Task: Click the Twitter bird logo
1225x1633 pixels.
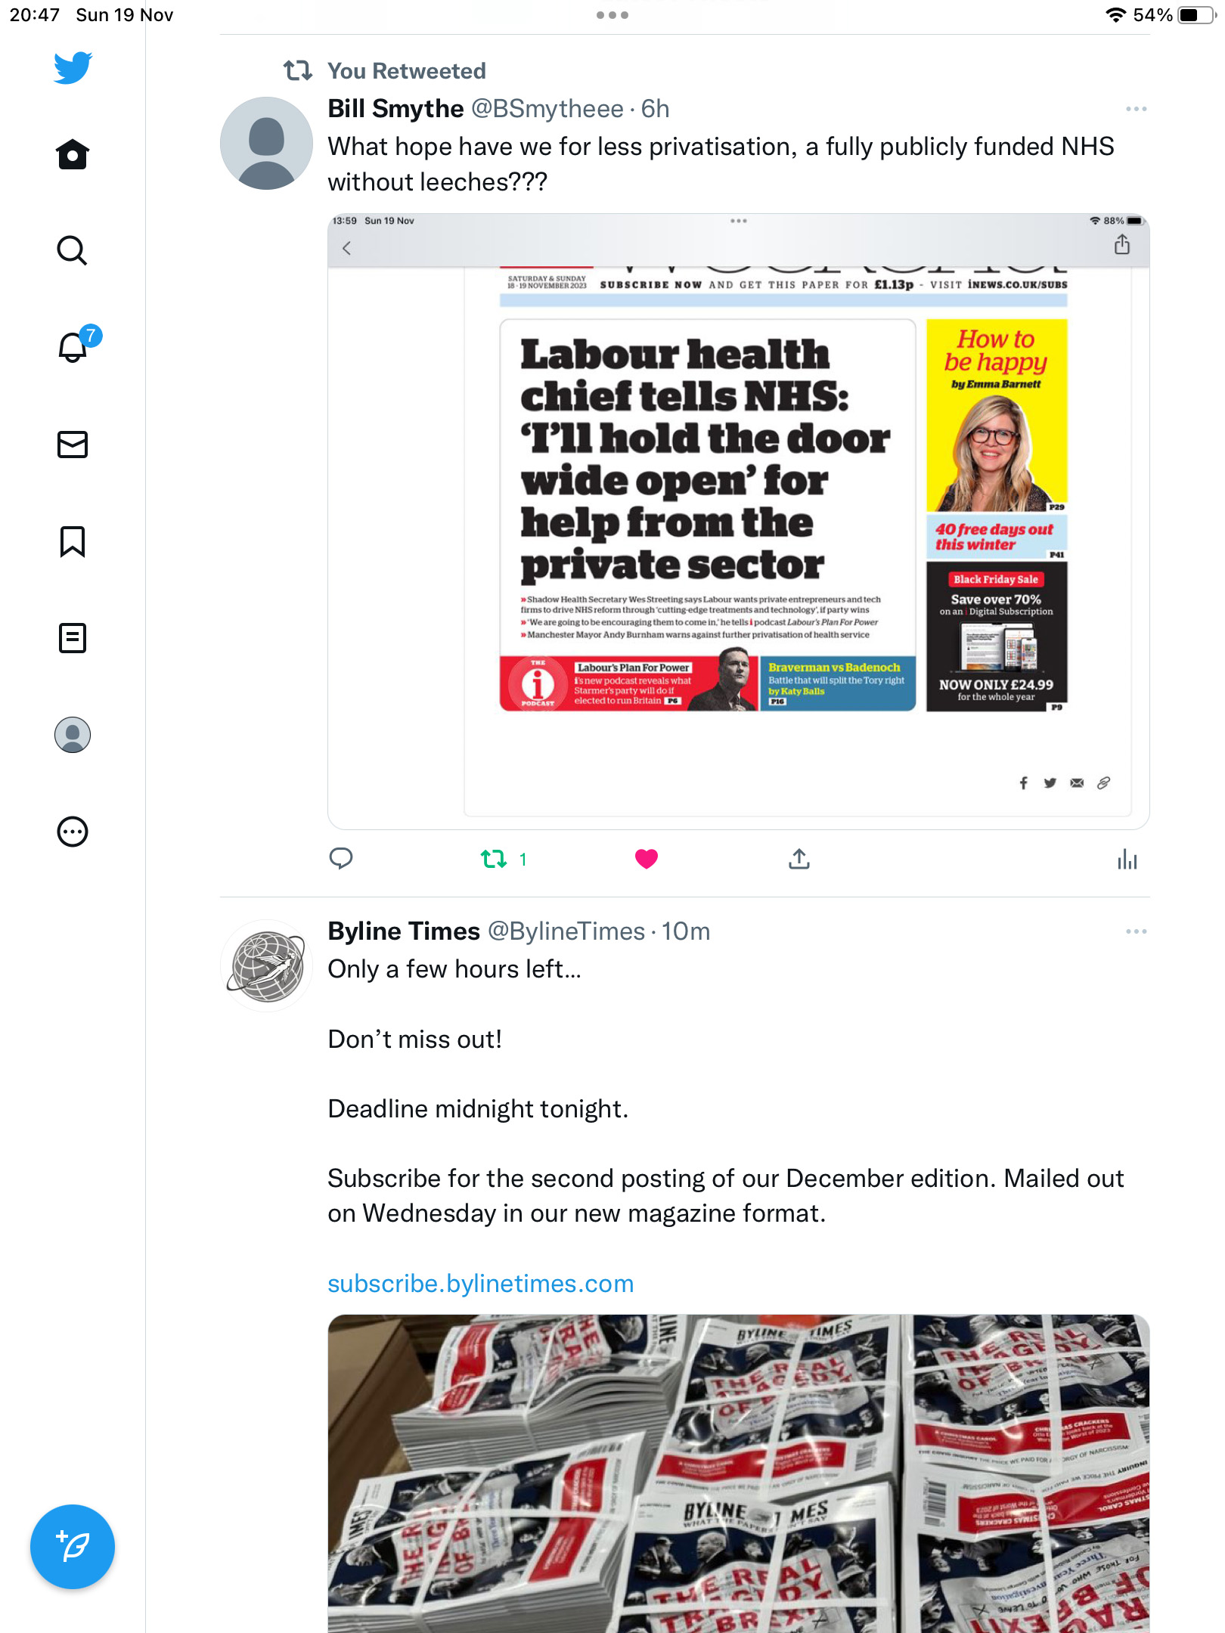Action: (x=73, y=68)
